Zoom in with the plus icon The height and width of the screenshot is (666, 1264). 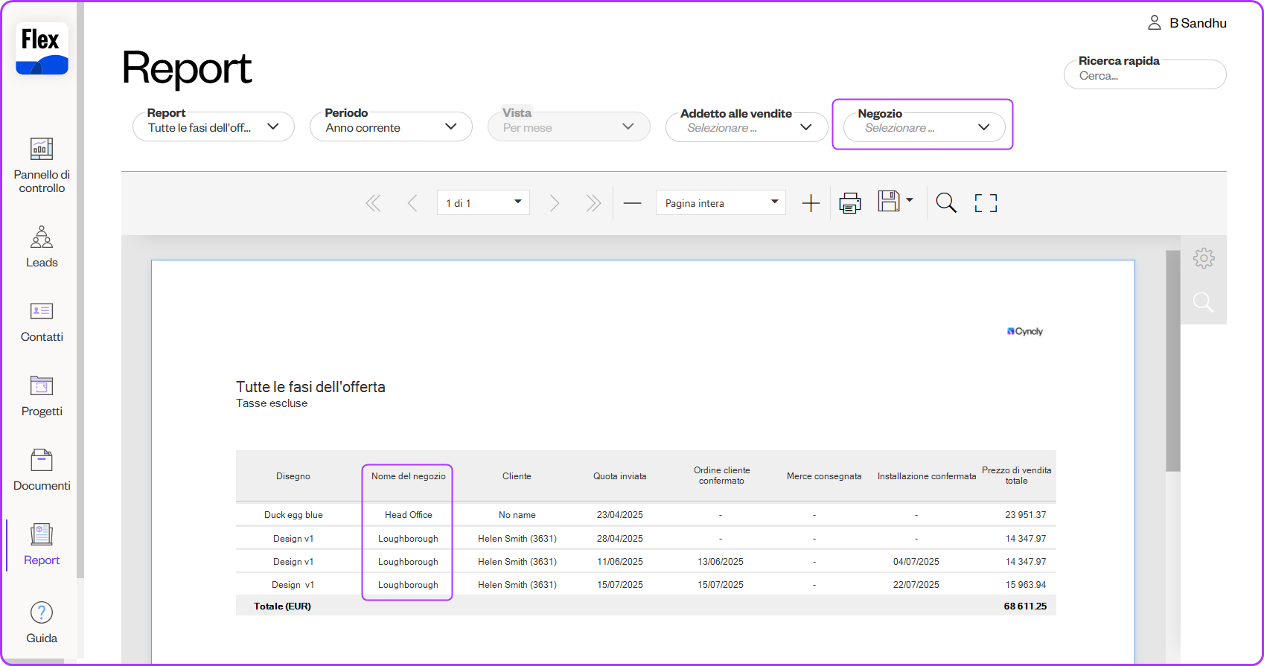pyautogui.click(x=811, y=203)
